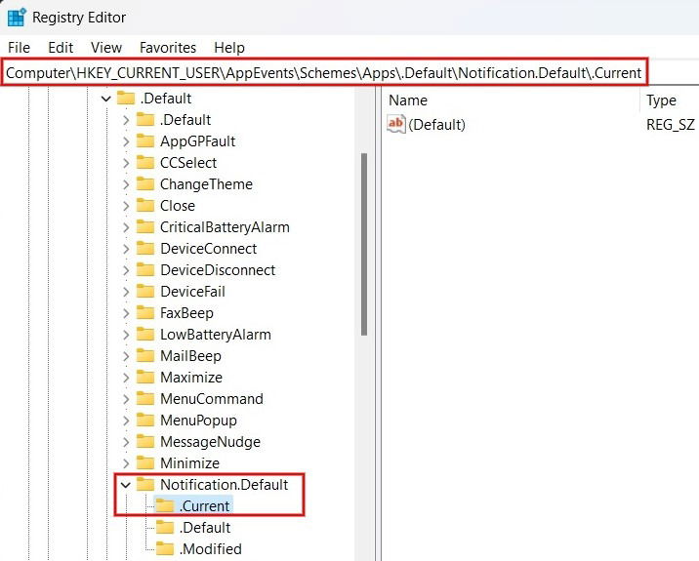Click the REG_SZ type cell
The image size is (699, 561).
click(x=671, y=125)
